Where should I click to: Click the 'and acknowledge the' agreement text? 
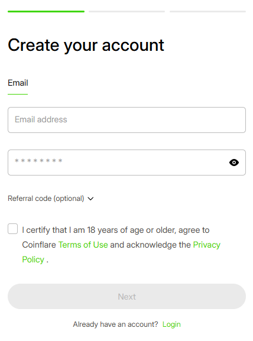click(x=151, y=245)
